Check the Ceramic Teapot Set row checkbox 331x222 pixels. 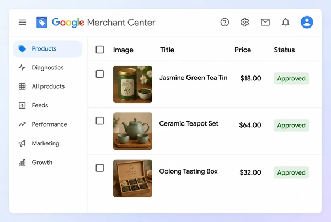(x=100, y=121)
